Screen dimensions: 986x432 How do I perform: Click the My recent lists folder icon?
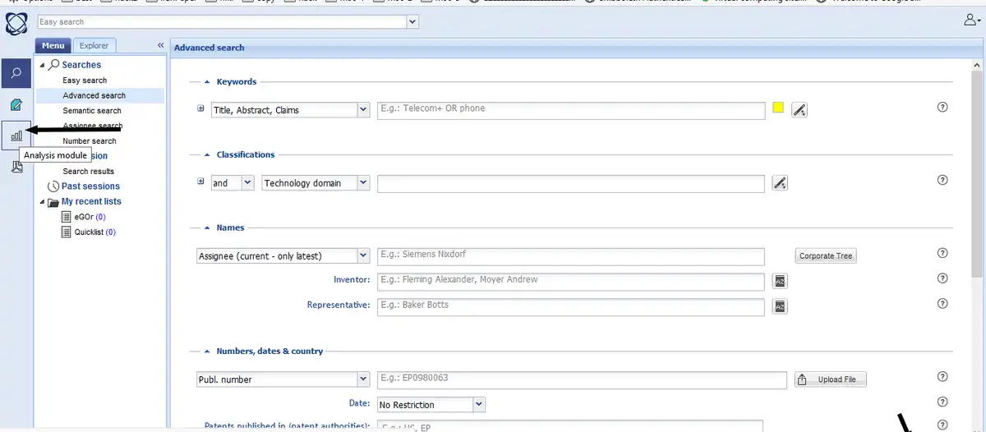pyautogui.click(x=53, y=202)
